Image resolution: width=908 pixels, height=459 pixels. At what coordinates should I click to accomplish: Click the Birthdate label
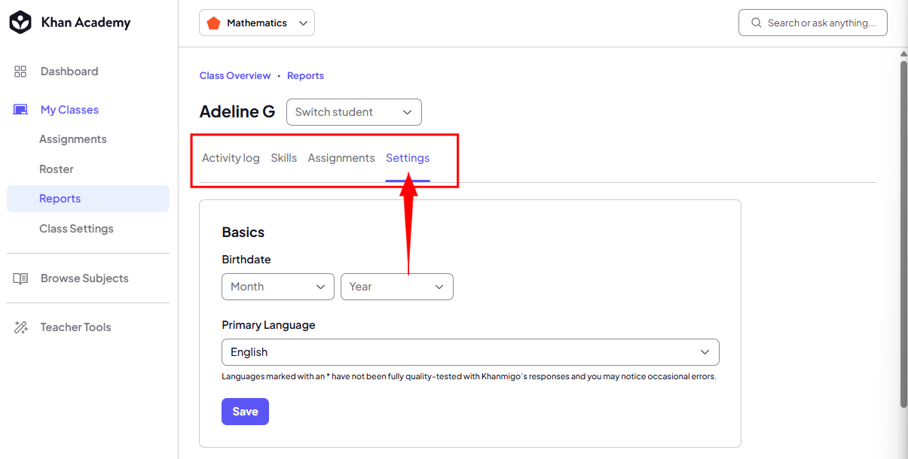point(246,260)
